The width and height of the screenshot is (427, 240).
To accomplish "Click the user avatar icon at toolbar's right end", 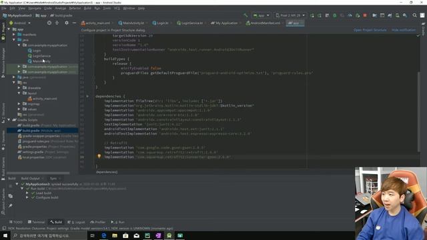I will 422,15.
